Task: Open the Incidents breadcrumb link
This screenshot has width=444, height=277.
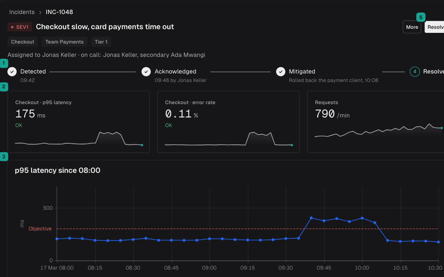Action: click(22, 12)
